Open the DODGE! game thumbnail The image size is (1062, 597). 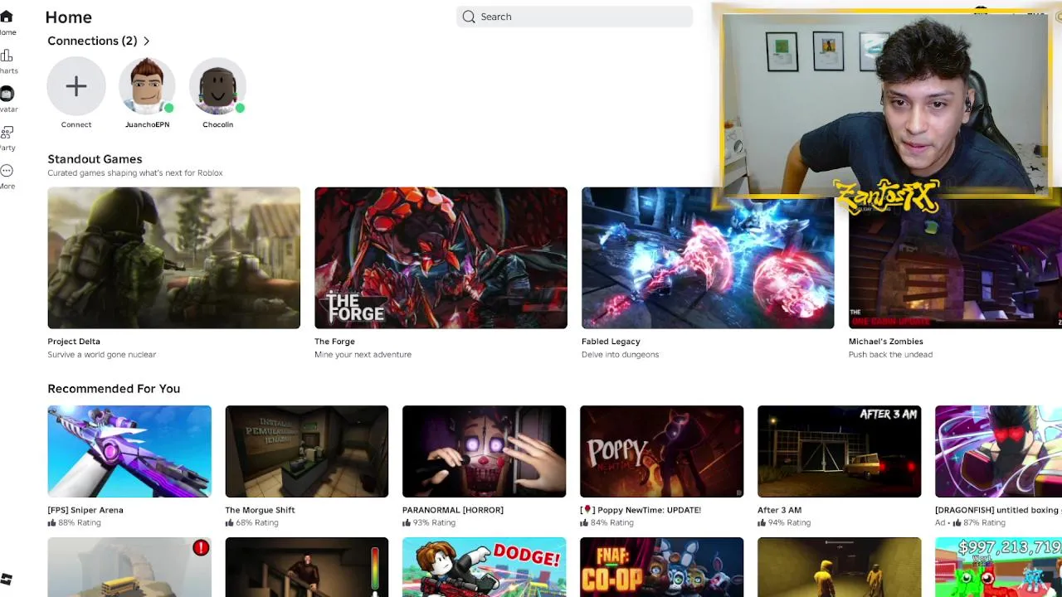485,567
